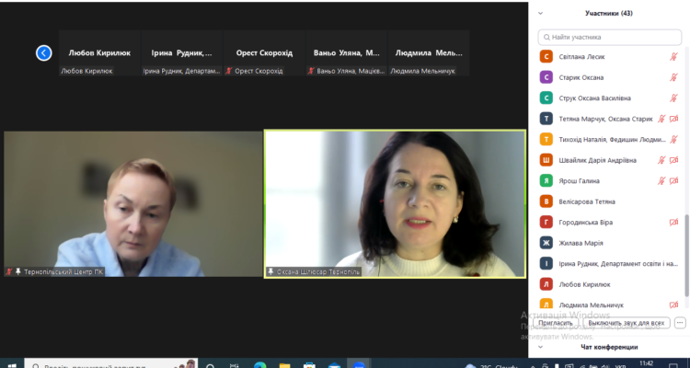Select the Ірина Рудник video tile

182,52
